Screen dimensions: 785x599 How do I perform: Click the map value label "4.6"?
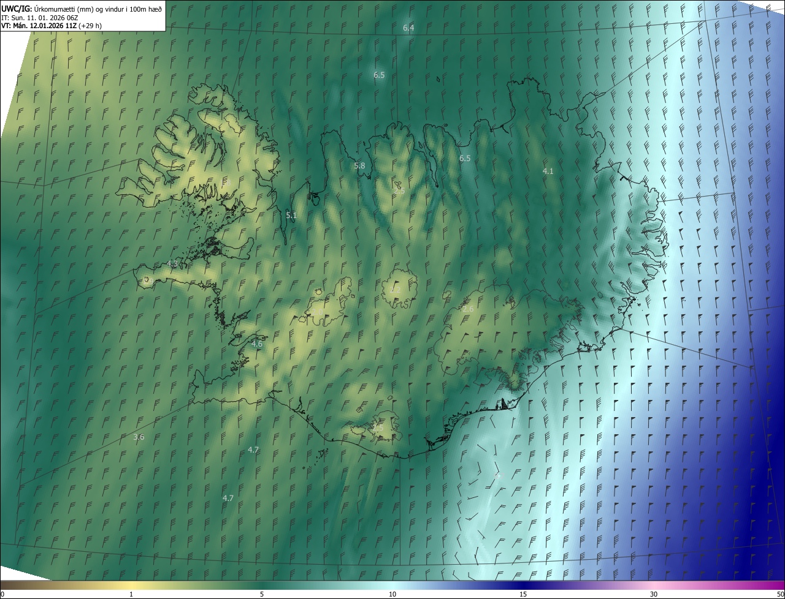pos(257,344)
